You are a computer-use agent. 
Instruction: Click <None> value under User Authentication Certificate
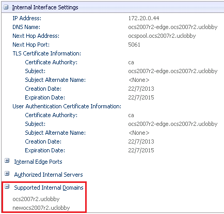[139, 133]
